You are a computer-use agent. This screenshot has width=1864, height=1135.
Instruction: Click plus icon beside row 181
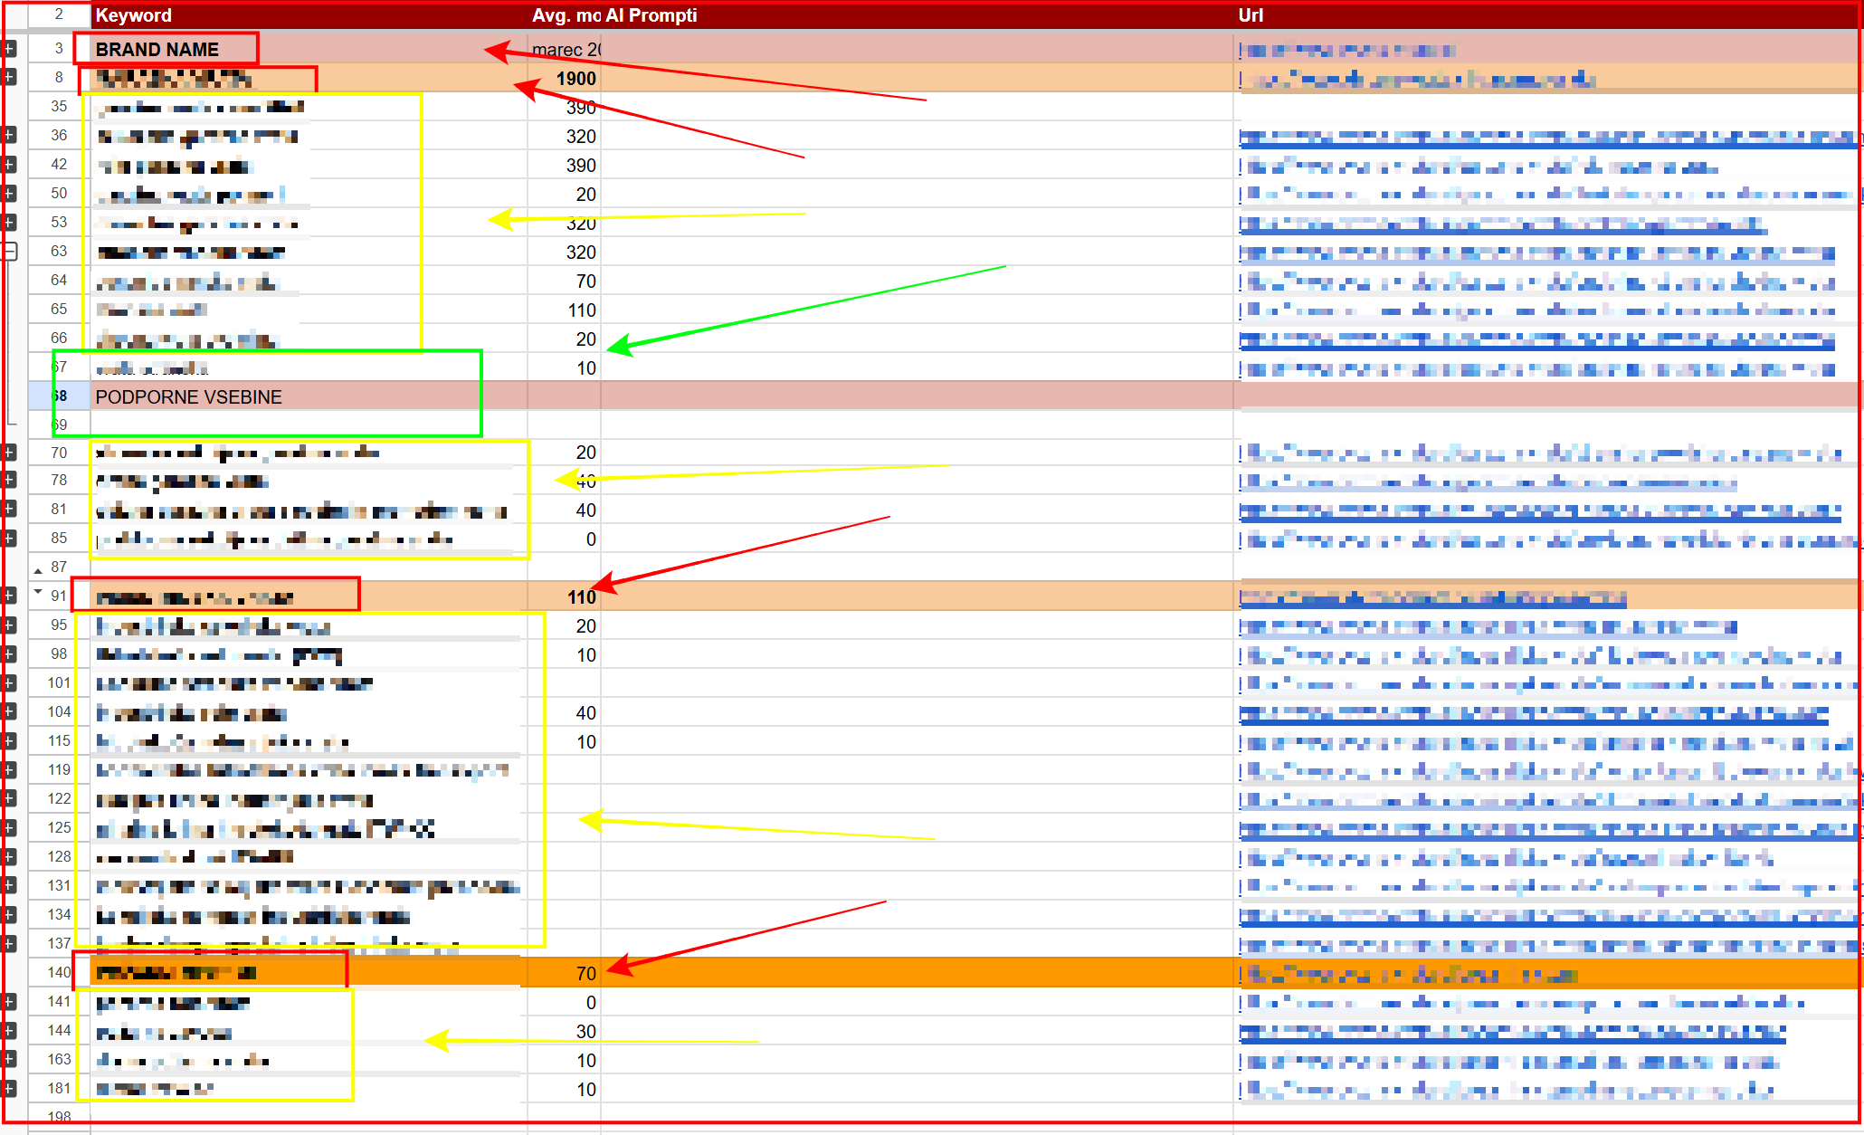coord(10,1088)
